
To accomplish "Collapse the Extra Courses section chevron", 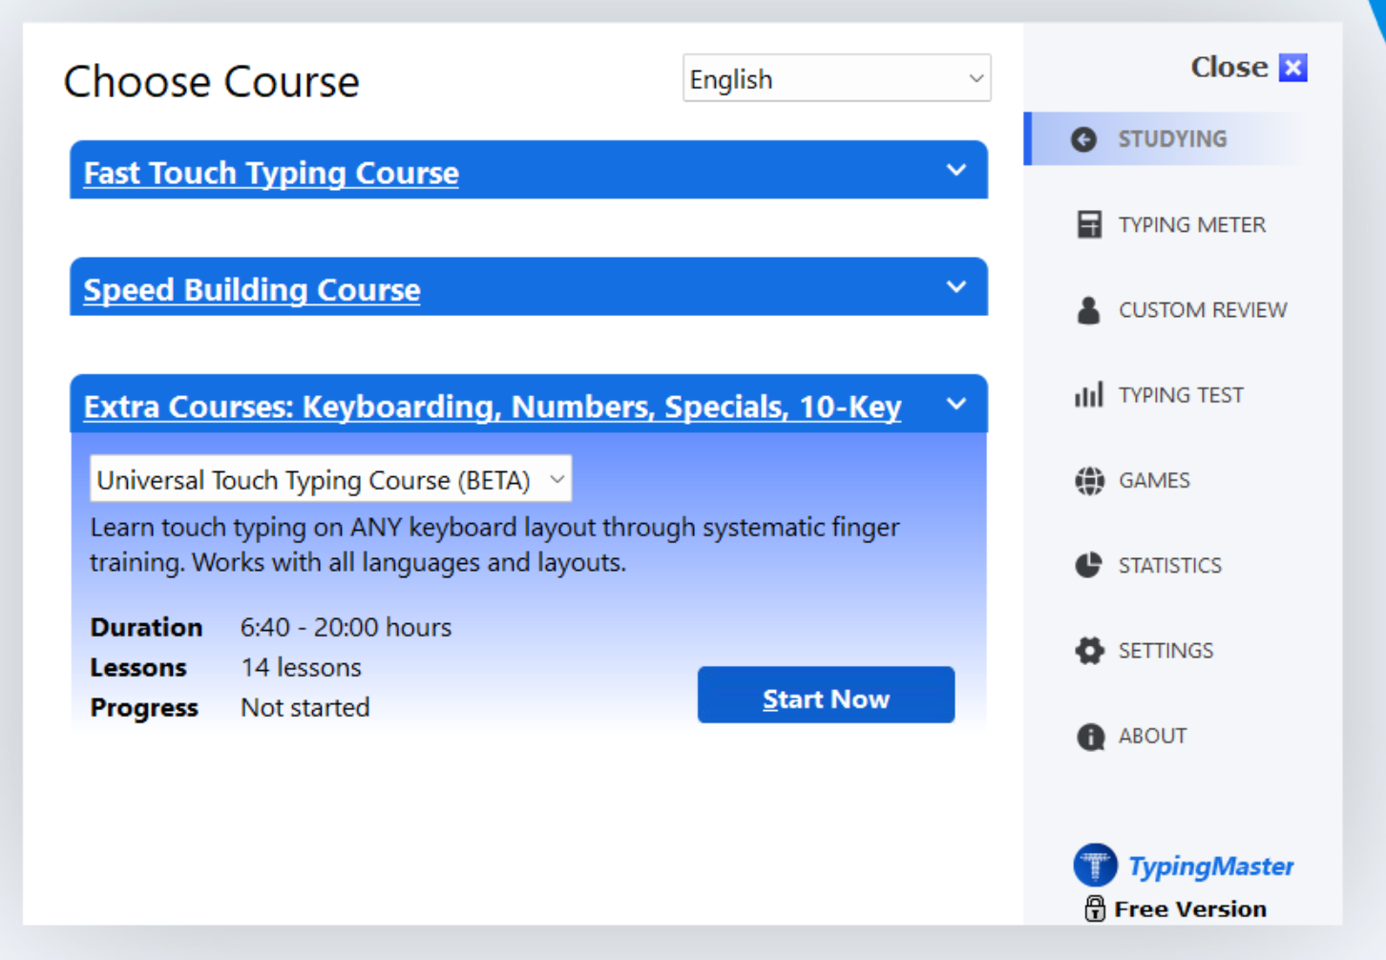I will pos(956,404).
